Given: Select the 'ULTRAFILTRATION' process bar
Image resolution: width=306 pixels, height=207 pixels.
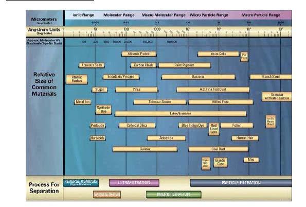Looking at the screenshot, I should pyautogui.click(x=134, y=183).
